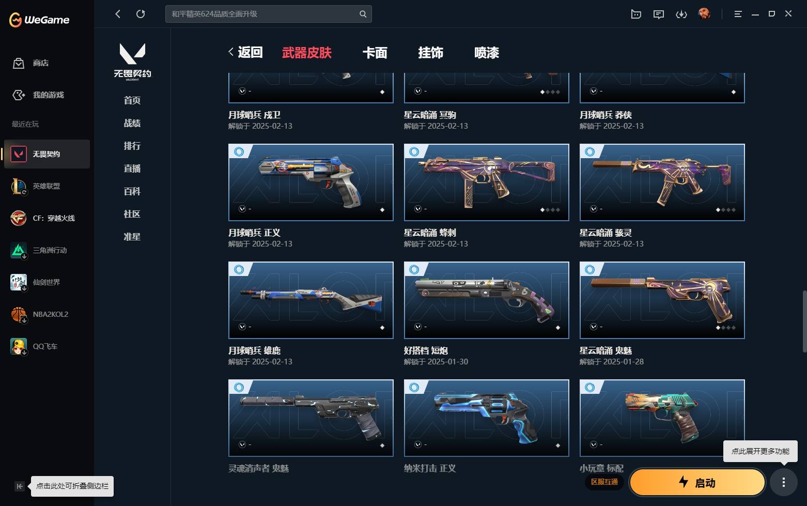Collapse the sidebar with the bottom-left arrow
Viewport: 807px width, 506px height.
click(20, 486)
